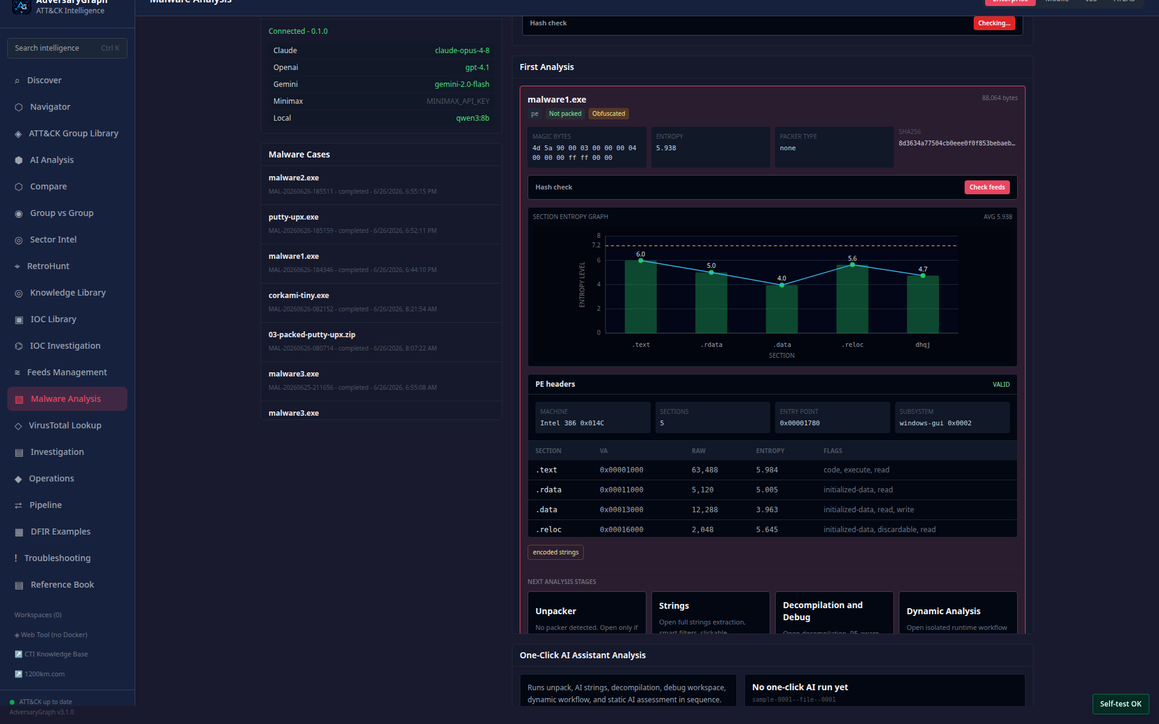Viewport: 1159px width, 724px height.
Task: Click the RetroHunt sidebar icon
Action: [17, 267]
